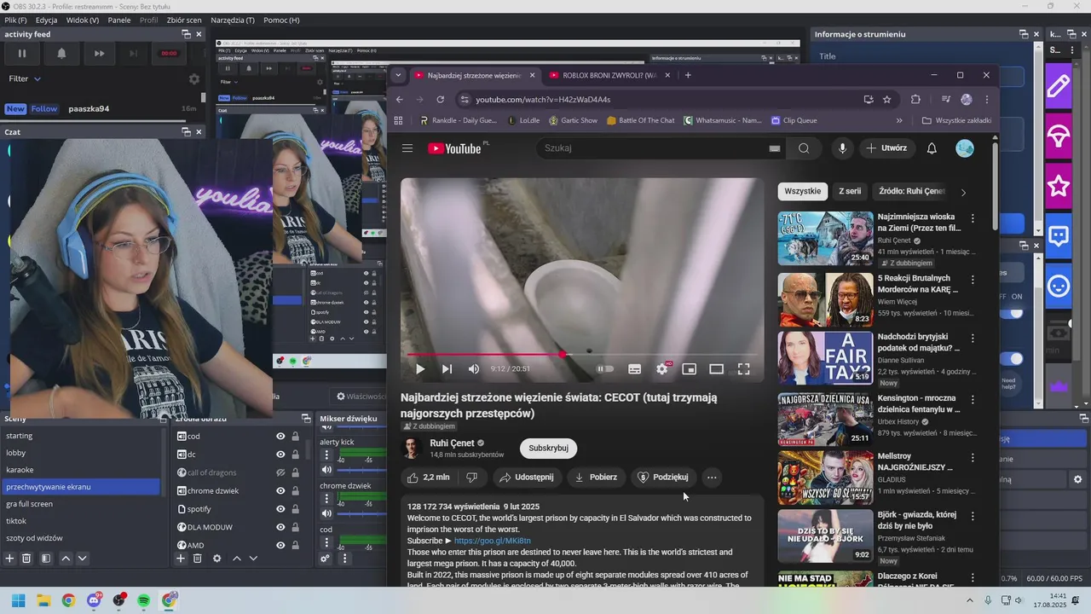Select the Z serii filter chip
The image size is (1091, 614).
850,192
